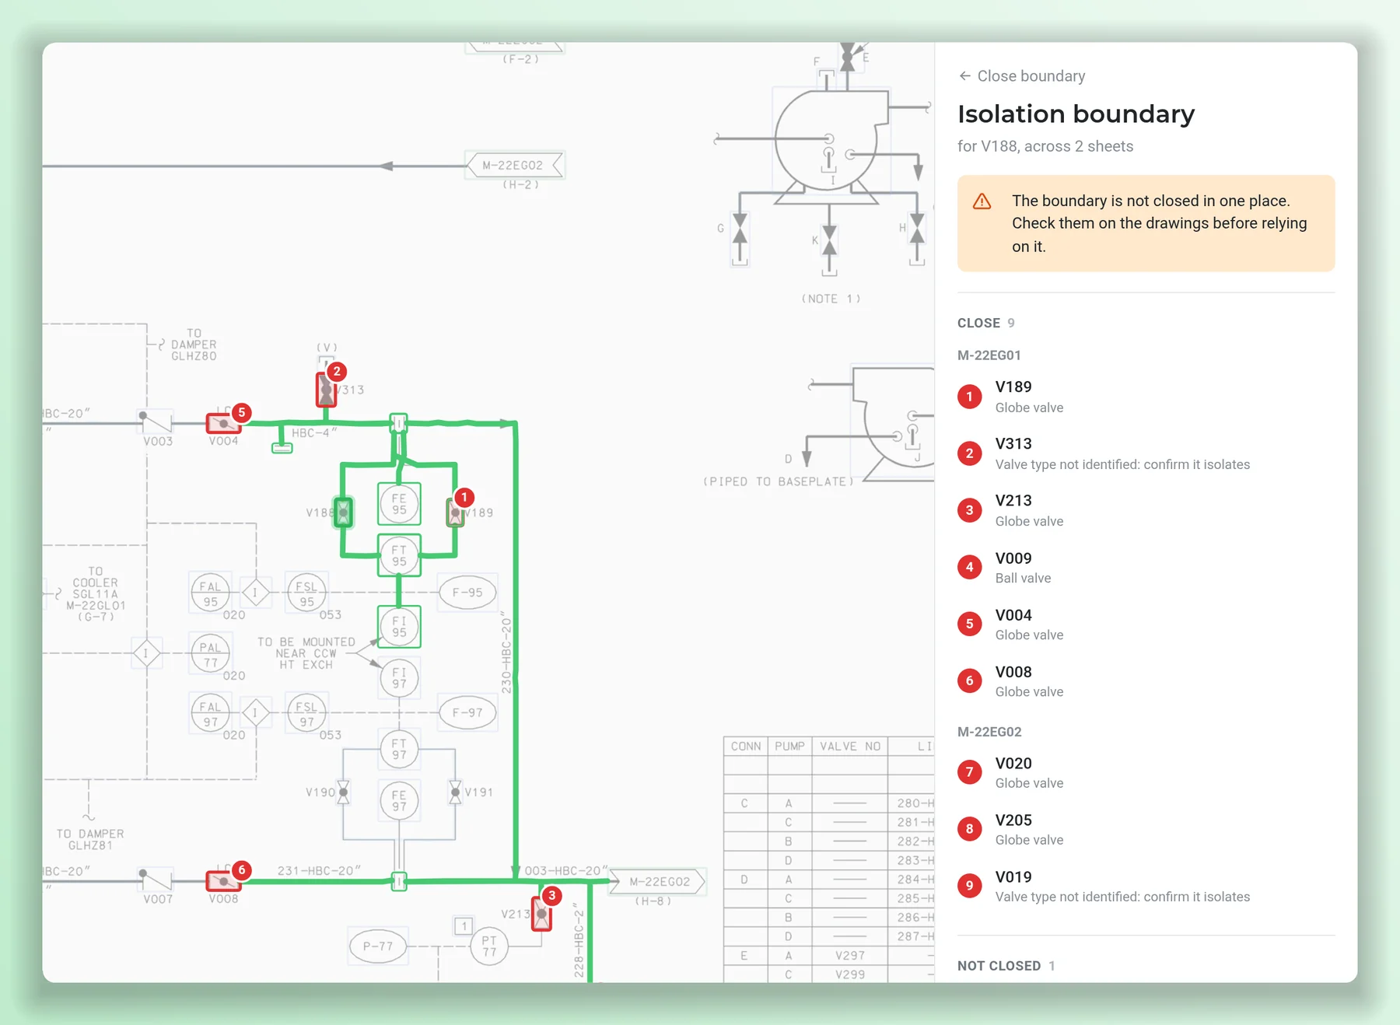Select the V190 valve symbol
The height and width of the screenshot is (1025, 1400).
click(343, 792)
